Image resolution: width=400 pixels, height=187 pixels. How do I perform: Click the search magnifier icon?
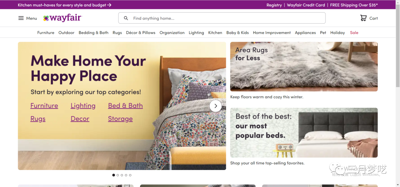tap(126, 18)
